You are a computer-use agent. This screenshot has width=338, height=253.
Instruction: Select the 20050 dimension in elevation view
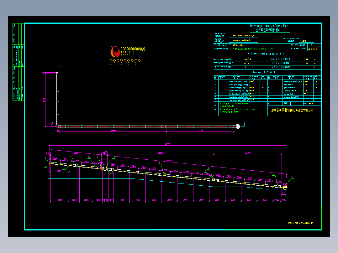(x=161, y=153)
